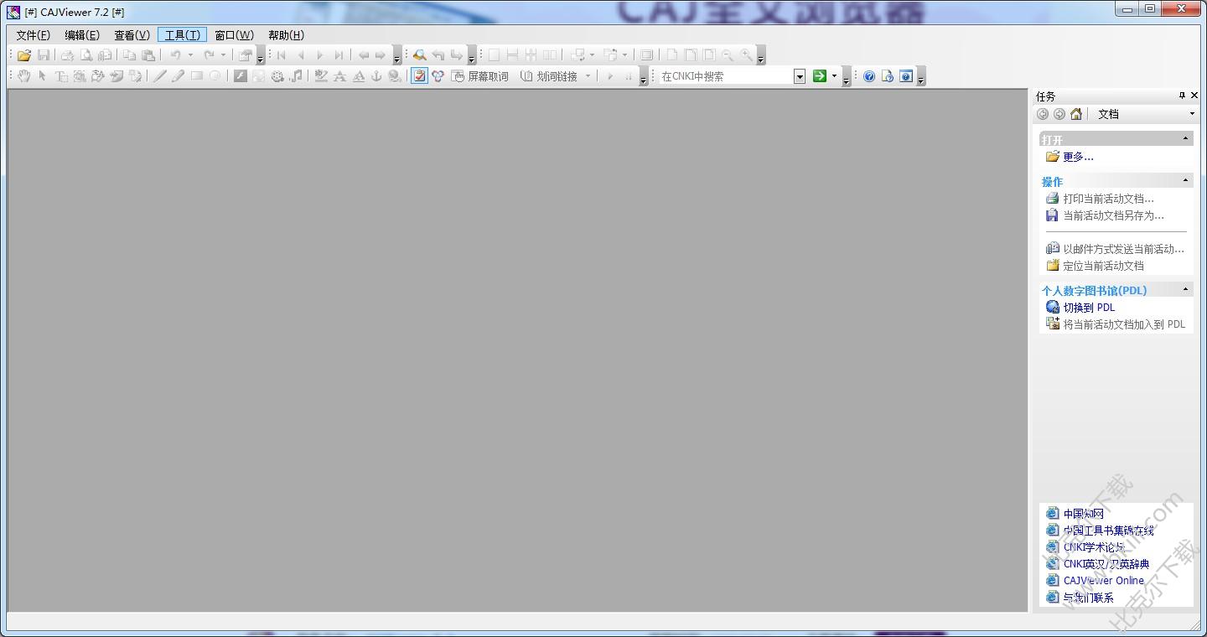Collapse the 操作 section
1207x637 pixels.
pos(1186,180)
